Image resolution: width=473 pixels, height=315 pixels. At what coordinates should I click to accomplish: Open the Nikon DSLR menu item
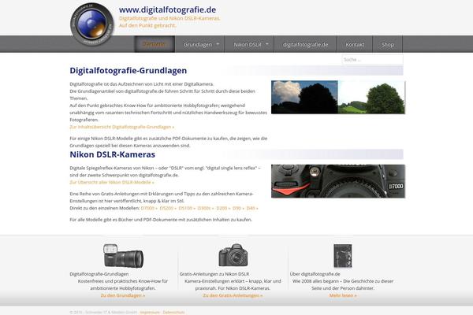click(248, 44)
